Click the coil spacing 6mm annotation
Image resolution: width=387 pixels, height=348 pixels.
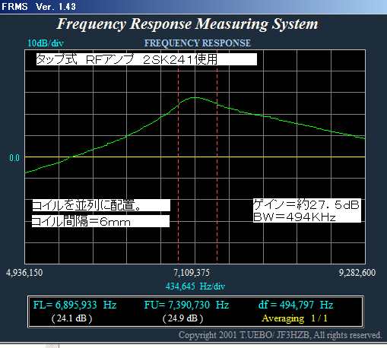pyautogui.click(x=100, y=221)
